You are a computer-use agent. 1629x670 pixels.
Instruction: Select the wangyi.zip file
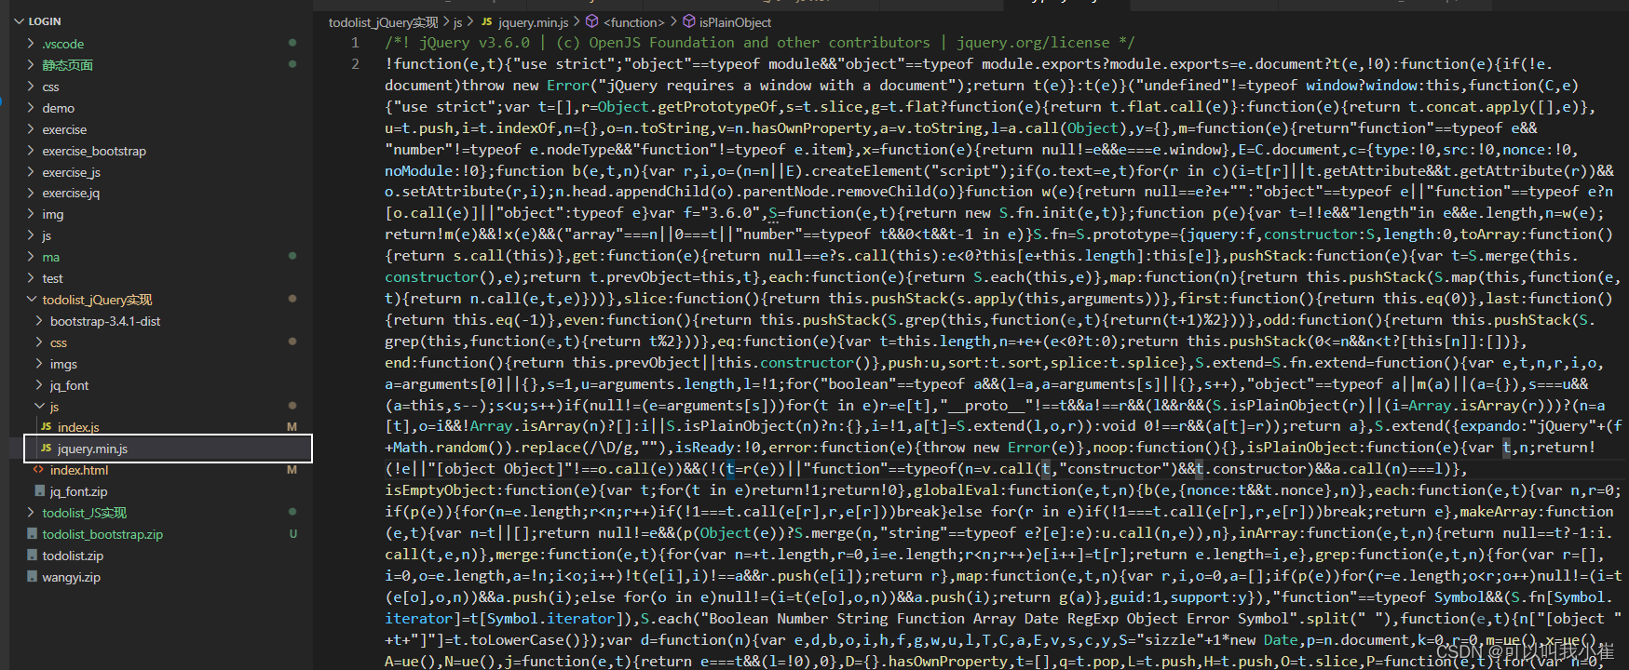(71, 577)
